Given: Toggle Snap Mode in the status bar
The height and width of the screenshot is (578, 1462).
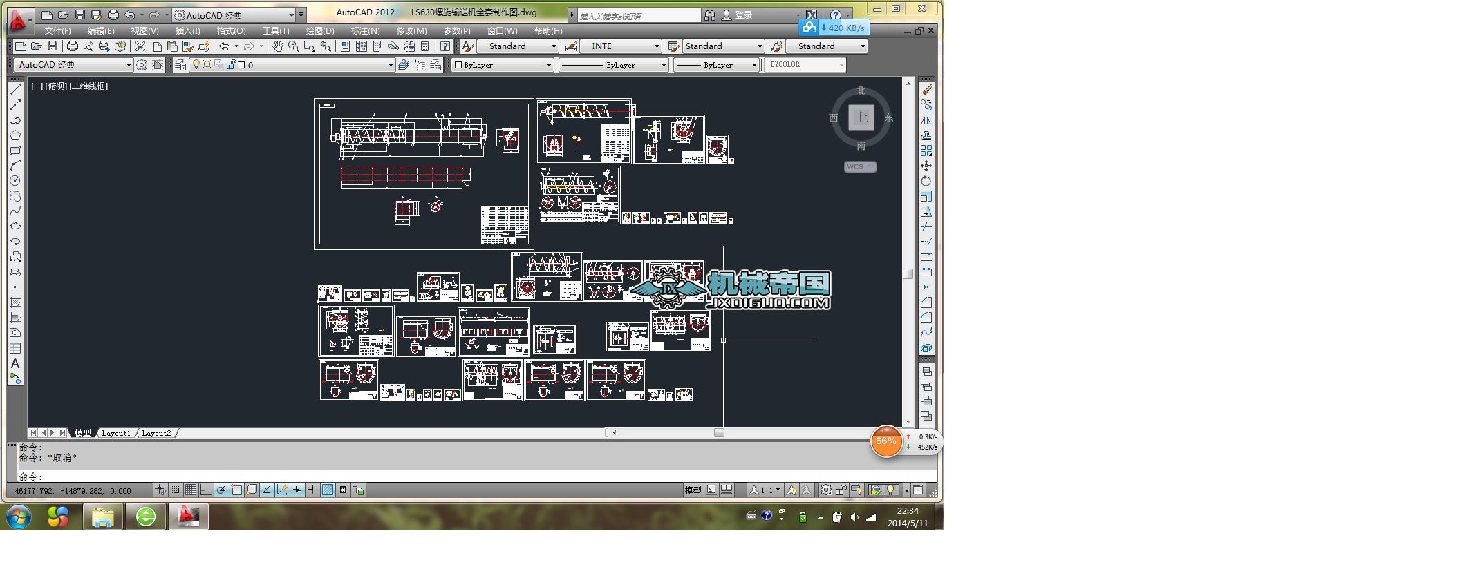Looking at the screenshot, I should click(x=176, y=490).
